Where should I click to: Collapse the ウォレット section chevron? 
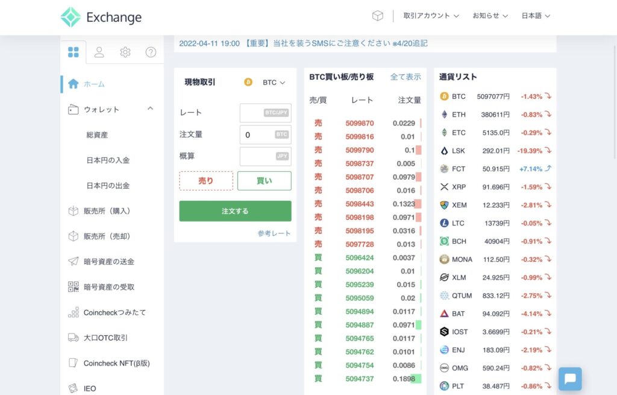(150, 109)
